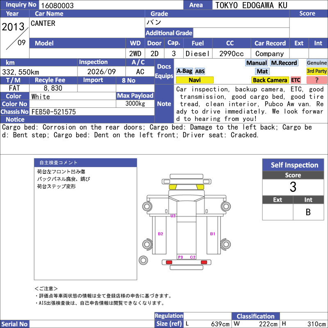The height and width of the screenshot is (328, 328).
Task: Select the ABS equipment badge
Action: pos(200,71)
